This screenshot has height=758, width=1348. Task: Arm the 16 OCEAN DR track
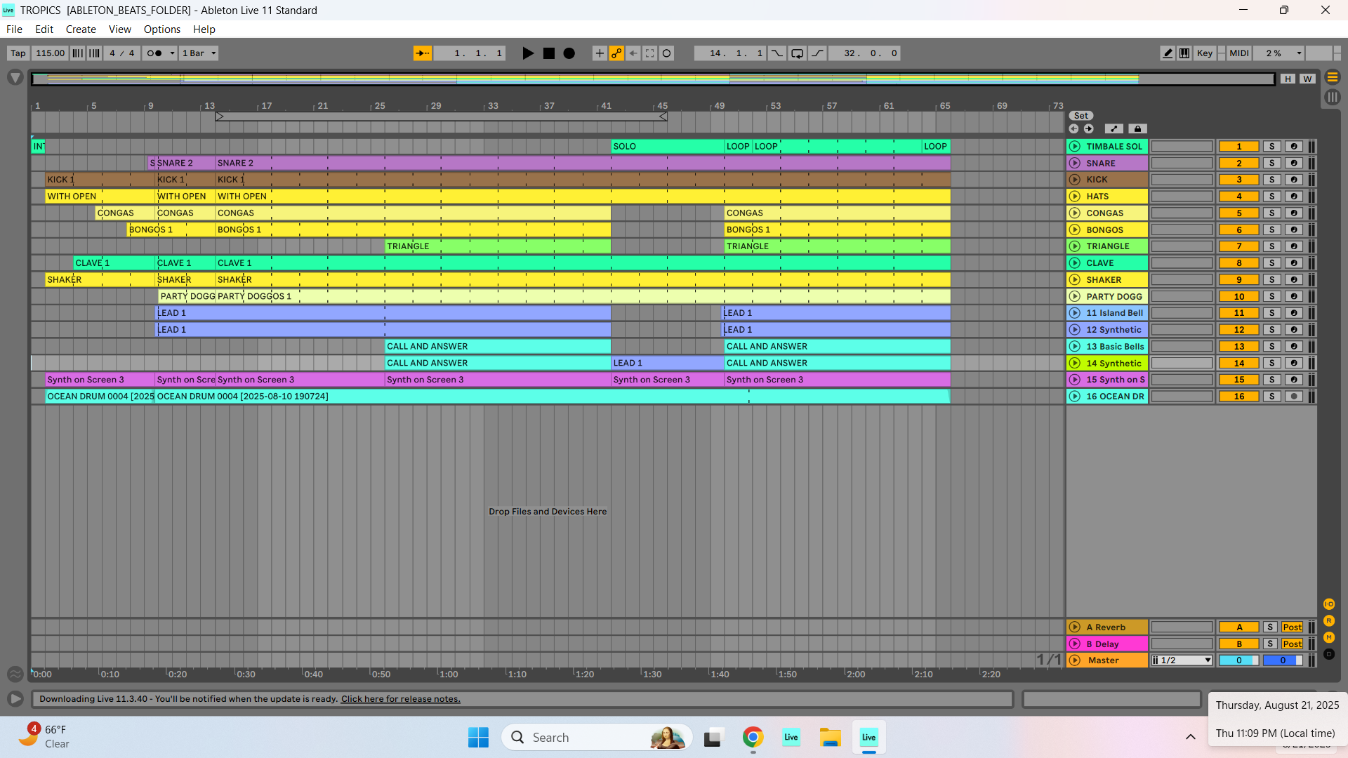1293,397
